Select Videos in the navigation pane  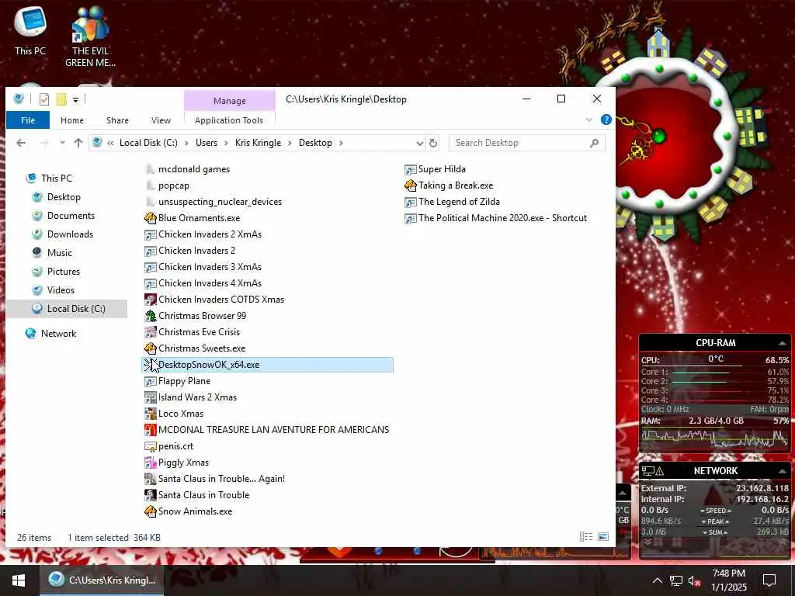(61, 290)
